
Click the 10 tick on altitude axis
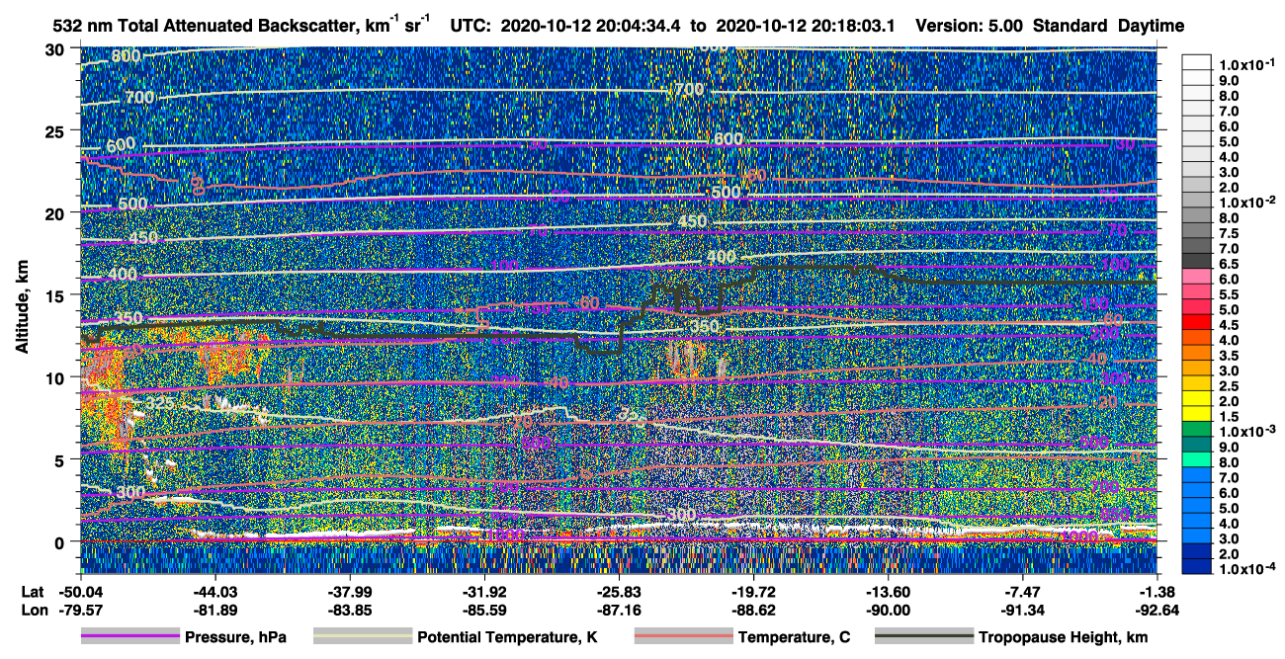click(56, 377)
